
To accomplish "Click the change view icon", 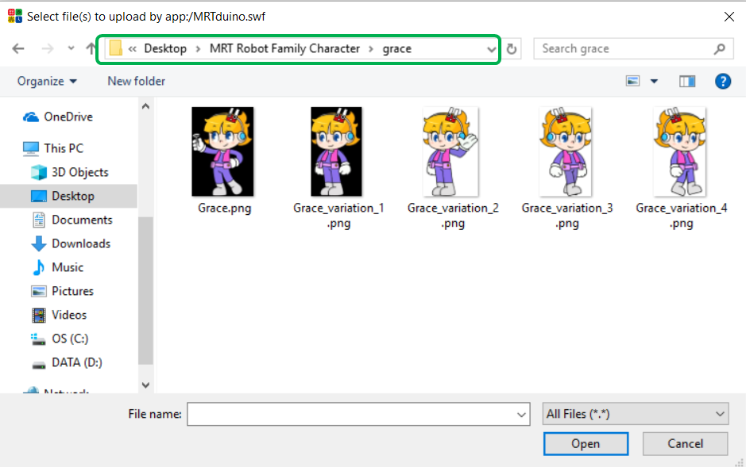I will [x=633, y=81].
